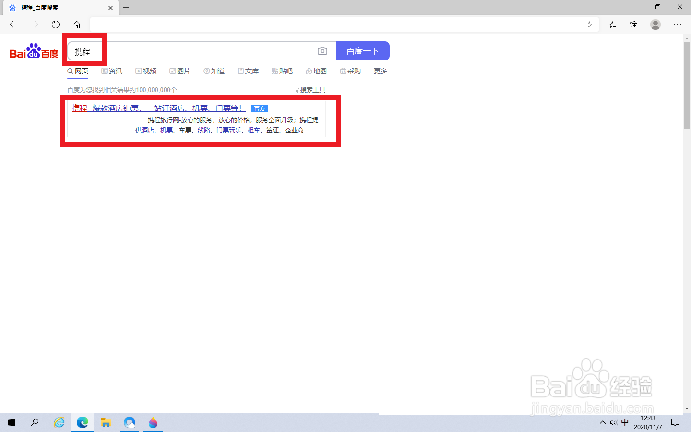The image size is (691, 432).
Task: Launch Internet Explorer from taskbar
Action: [x=59, y=422]
